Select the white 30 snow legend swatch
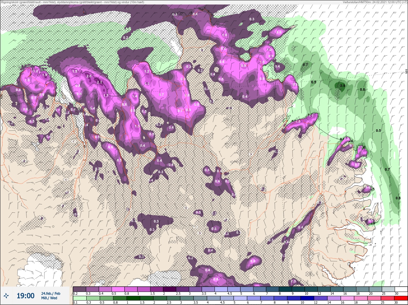This screenshot has width=408, height=305. (x=401, y=289)
